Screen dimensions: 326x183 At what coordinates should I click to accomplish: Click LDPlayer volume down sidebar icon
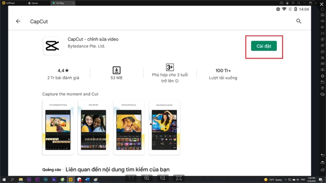click(323, 27)
